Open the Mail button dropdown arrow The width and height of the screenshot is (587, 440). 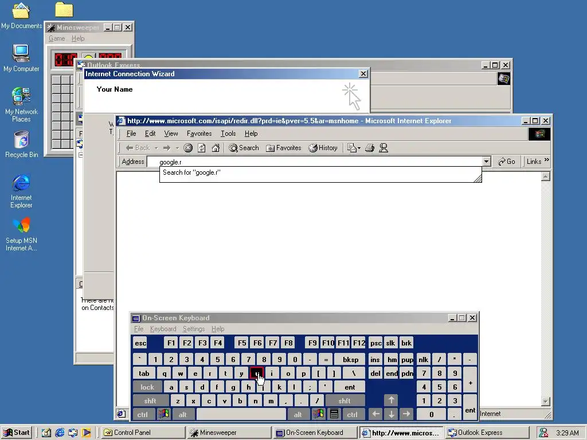pos(359,148)
